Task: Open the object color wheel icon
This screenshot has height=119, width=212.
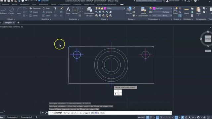Action: pyautogui.click(x=150, y=8)
